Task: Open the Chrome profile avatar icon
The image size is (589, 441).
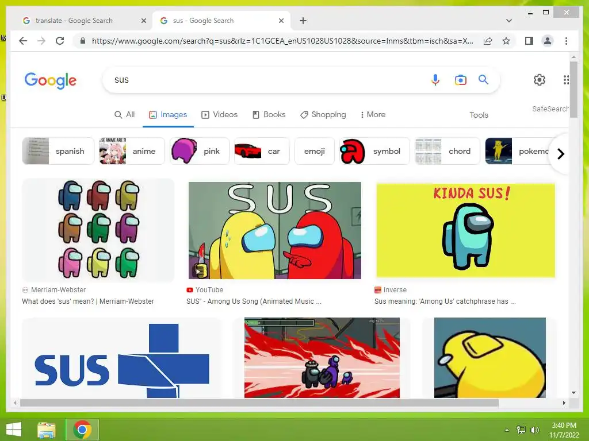Action: [548, 41]
